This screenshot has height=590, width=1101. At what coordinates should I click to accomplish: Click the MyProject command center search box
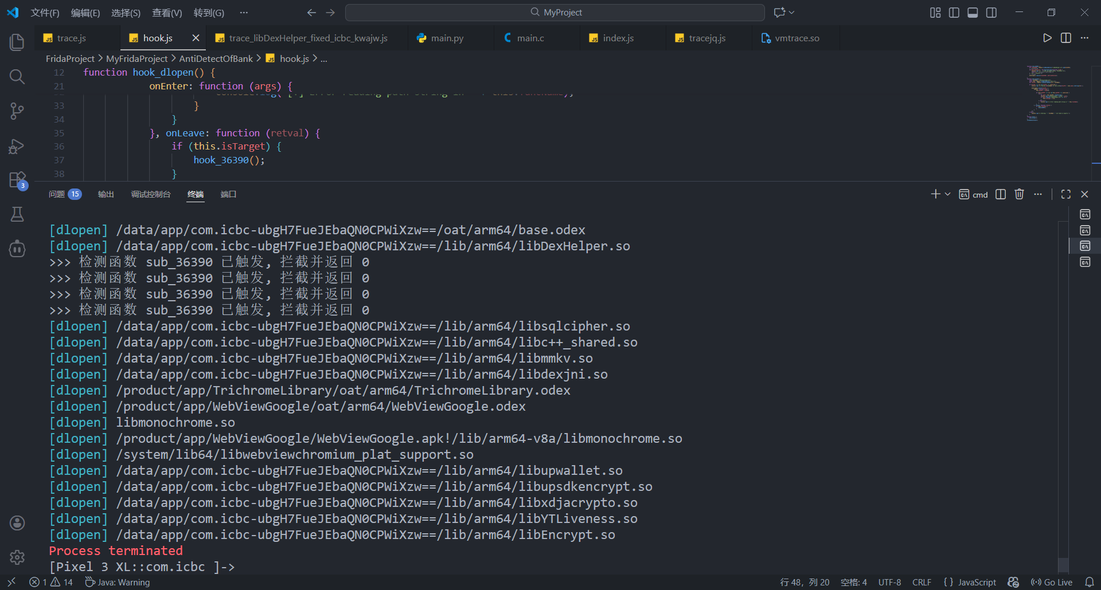555,13
